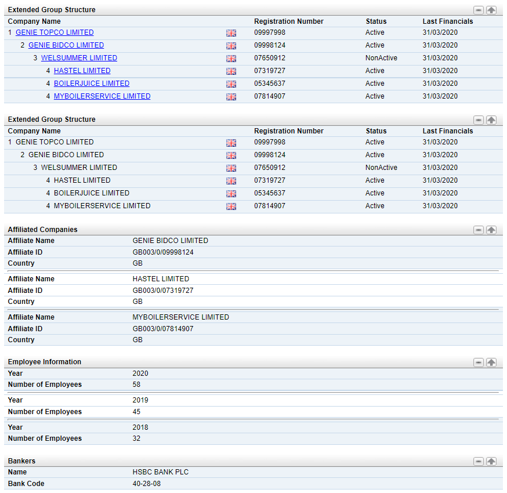Collapse the first Extended Group Structure section

point(478,10)
